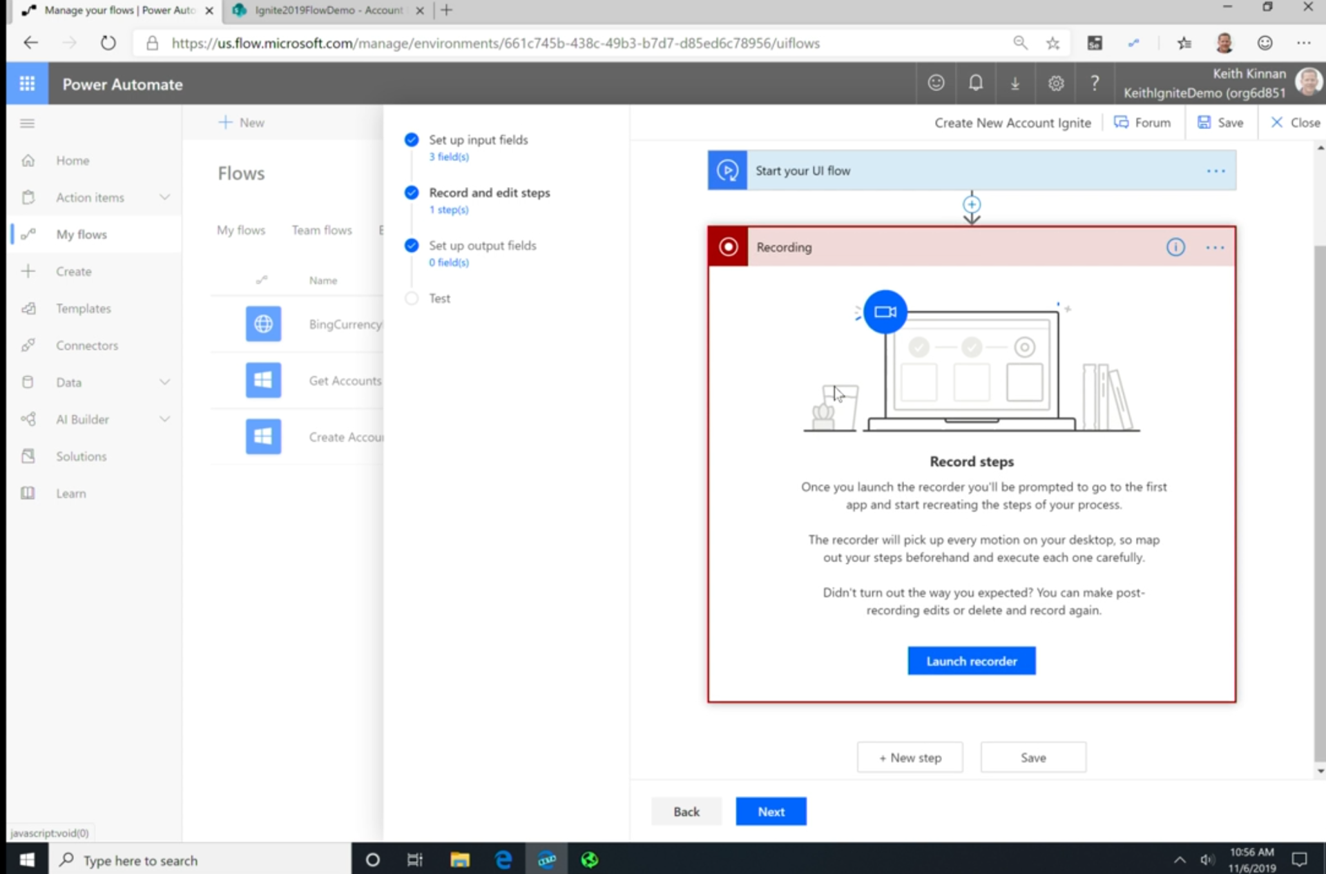
Task: Click the Get Accounts flow Windows icon
Action: click(x=263, y=380)
